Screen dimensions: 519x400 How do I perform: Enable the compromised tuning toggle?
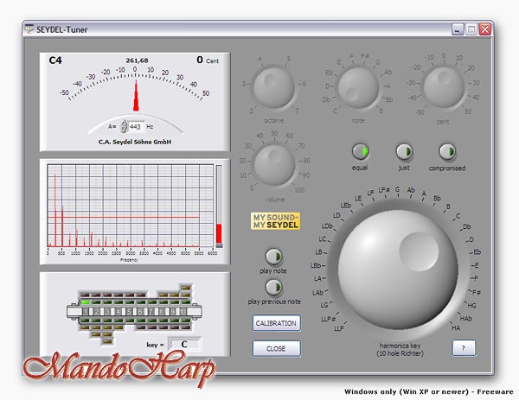pyautogui.click(x=447, y=152)
